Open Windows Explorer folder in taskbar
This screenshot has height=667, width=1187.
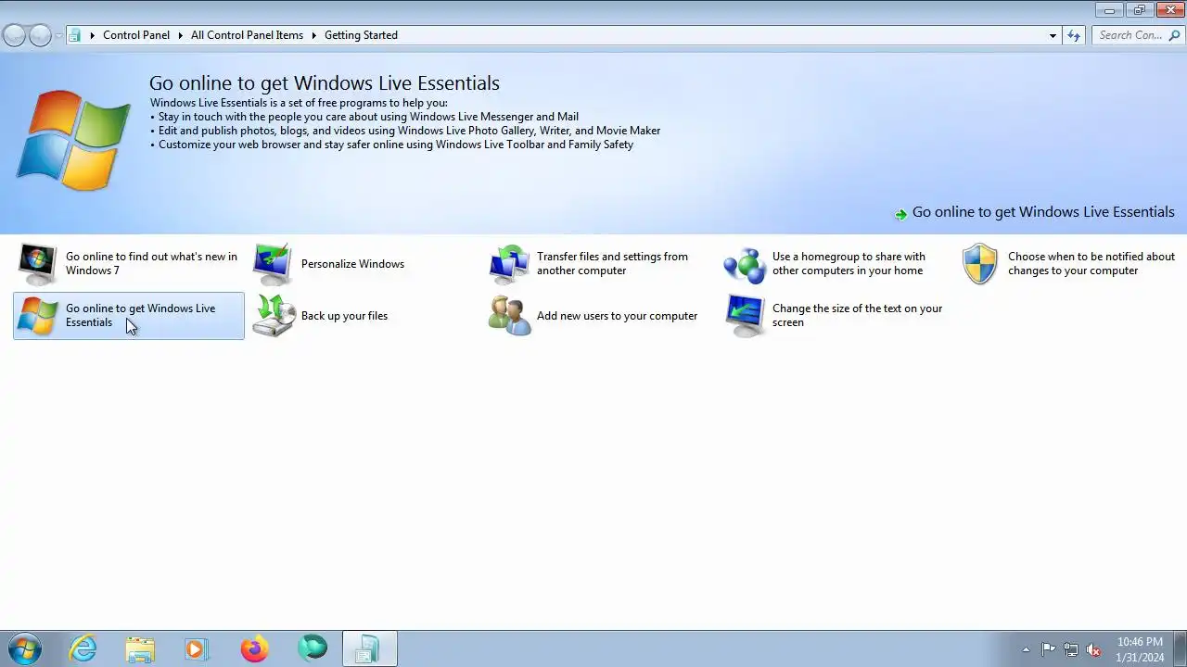140,648
